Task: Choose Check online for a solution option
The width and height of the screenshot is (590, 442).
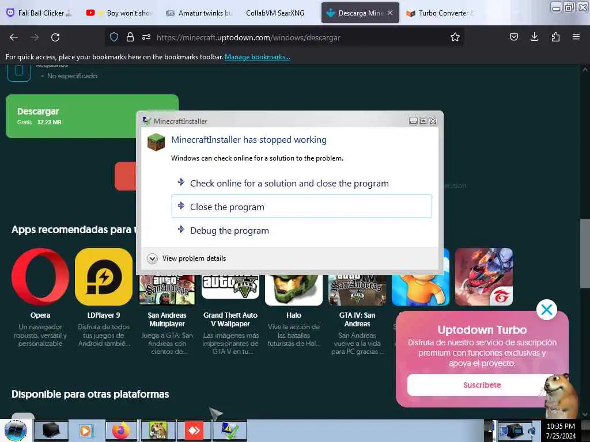Action: click(x=302, y=183)
